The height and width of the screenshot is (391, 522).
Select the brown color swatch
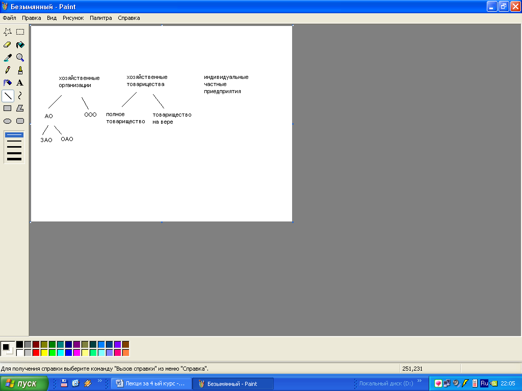click(x=126, y=345)
